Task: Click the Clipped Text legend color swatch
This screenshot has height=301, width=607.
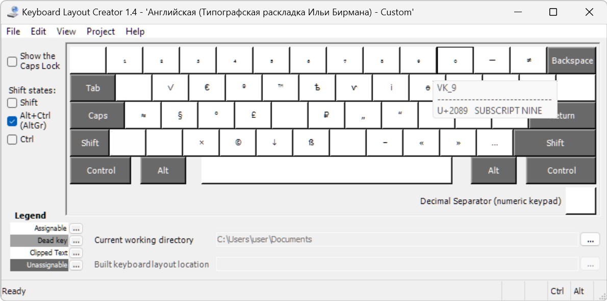Action: (x=39, y=253)
